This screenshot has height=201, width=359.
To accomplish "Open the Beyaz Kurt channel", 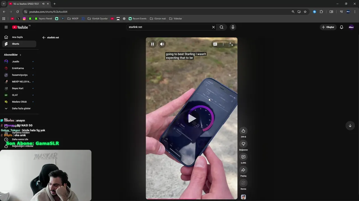I will pos(19,88).
